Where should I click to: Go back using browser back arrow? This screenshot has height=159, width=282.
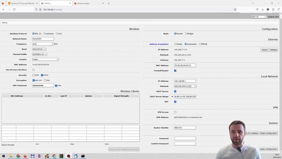click(4, 9)
